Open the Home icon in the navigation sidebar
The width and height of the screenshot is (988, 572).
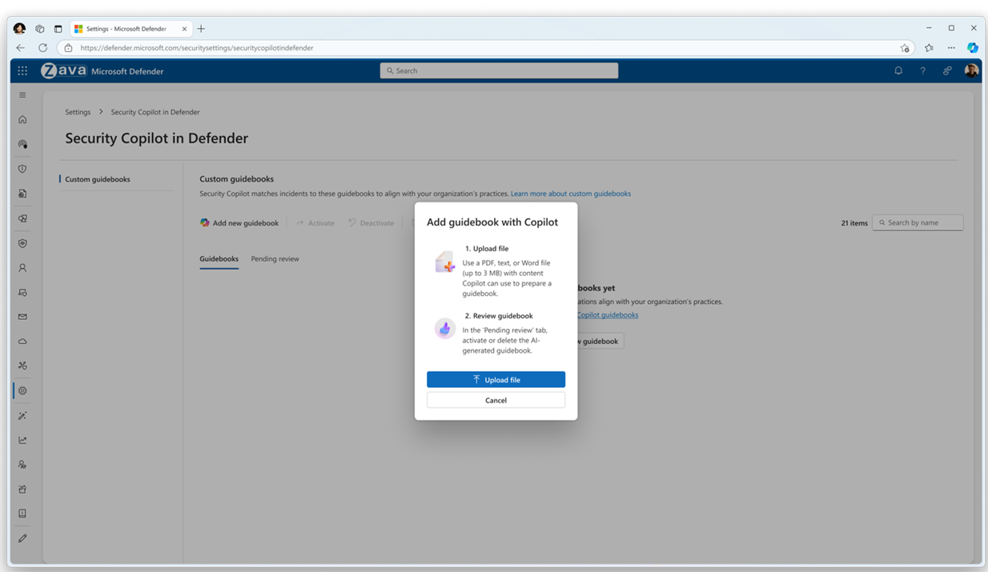coord(22,119)
